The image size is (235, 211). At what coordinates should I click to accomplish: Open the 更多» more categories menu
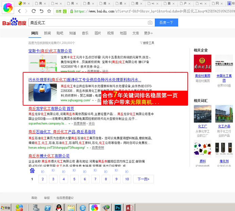(x=148, y=33)
